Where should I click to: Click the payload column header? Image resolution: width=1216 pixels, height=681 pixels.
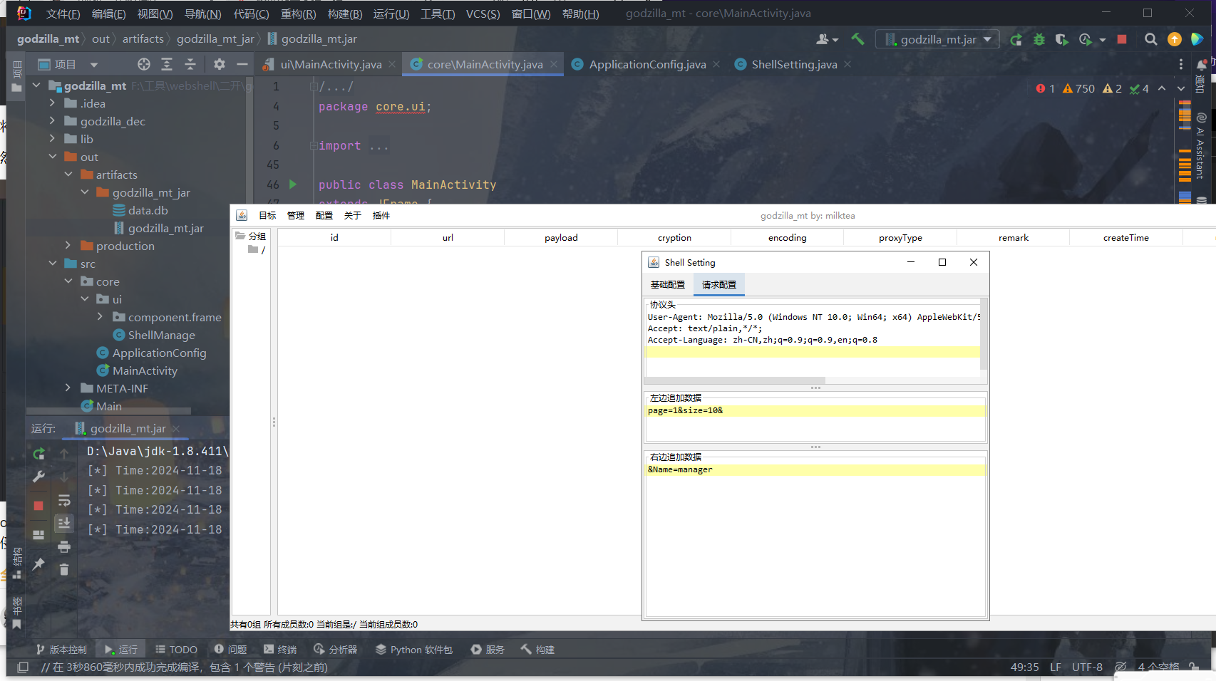(561, 238)
